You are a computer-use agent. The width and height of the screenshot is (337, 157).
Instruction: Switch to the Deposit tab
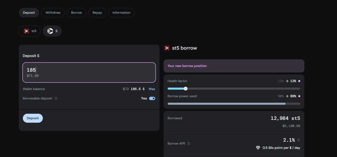(29, 13)
